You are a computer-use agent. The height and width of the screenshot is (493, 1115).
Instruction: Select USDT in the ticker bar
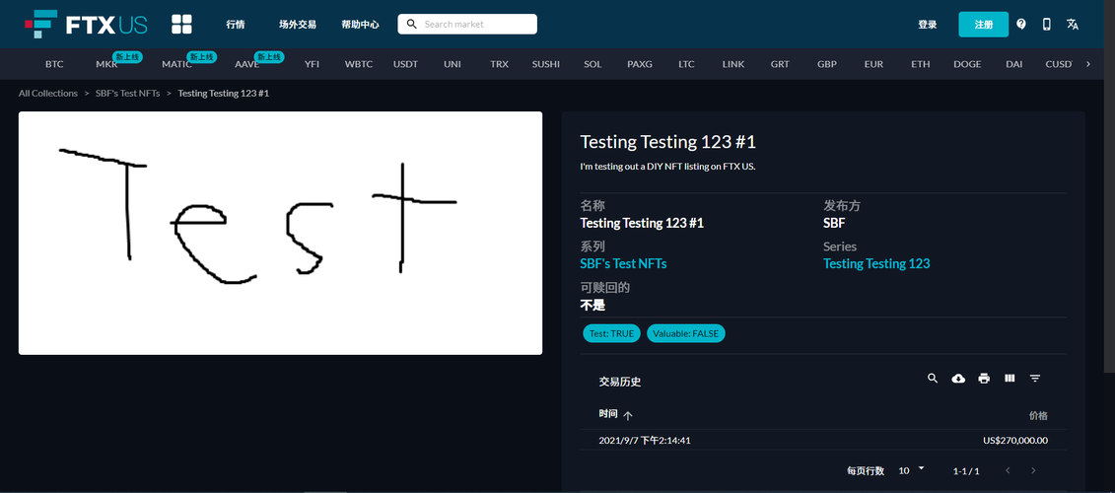point(405,64)
